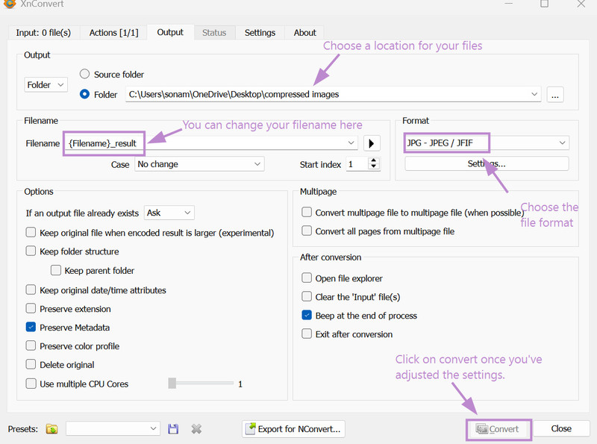This screenshot has width=597, height=444.
Task: Switch to the Input: 0 file(s) tab
Action: tap(43, 33)
